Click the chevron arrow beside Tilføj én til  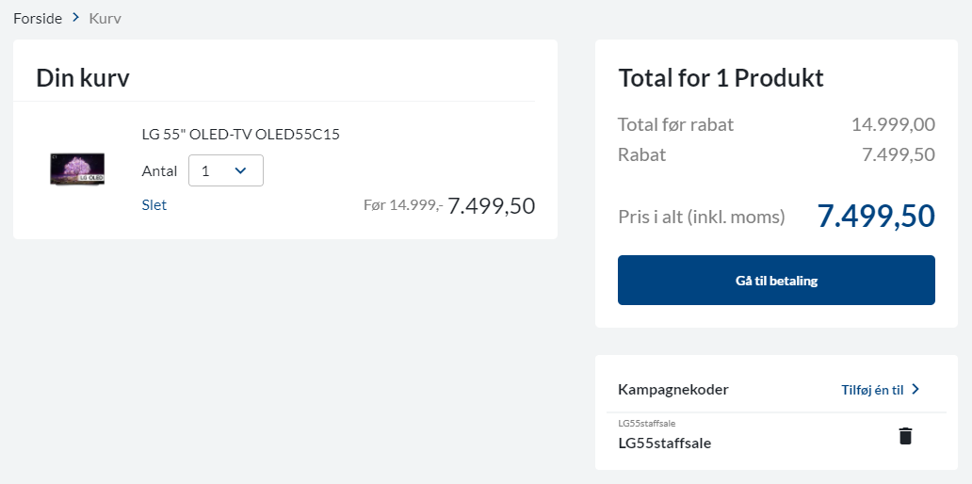915,389
